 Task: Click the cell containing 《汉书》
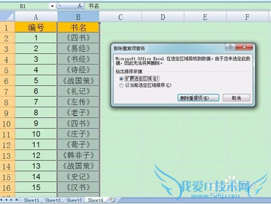(78, 187)
